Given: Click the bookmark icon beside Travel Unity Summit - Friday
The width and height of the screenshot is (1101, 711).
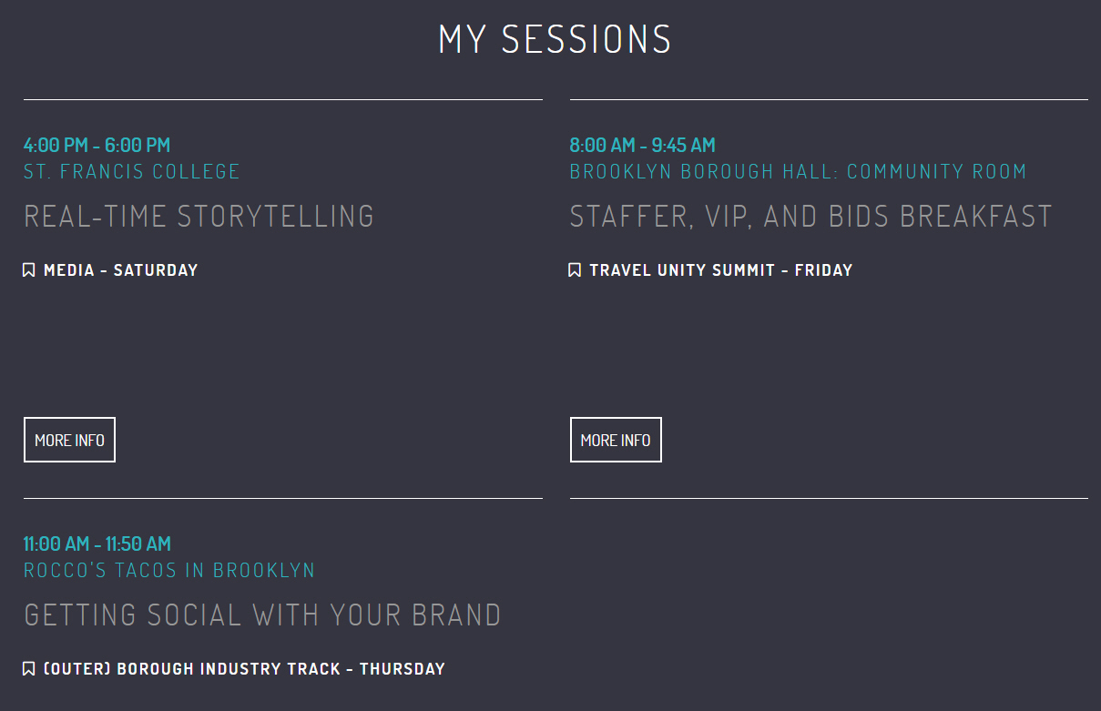Looking at the screenshot, I should click(575, 270).
